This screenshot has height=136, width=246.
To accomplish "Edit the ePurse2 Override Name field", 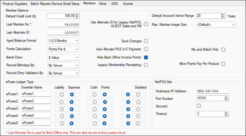I will [36, 101].
